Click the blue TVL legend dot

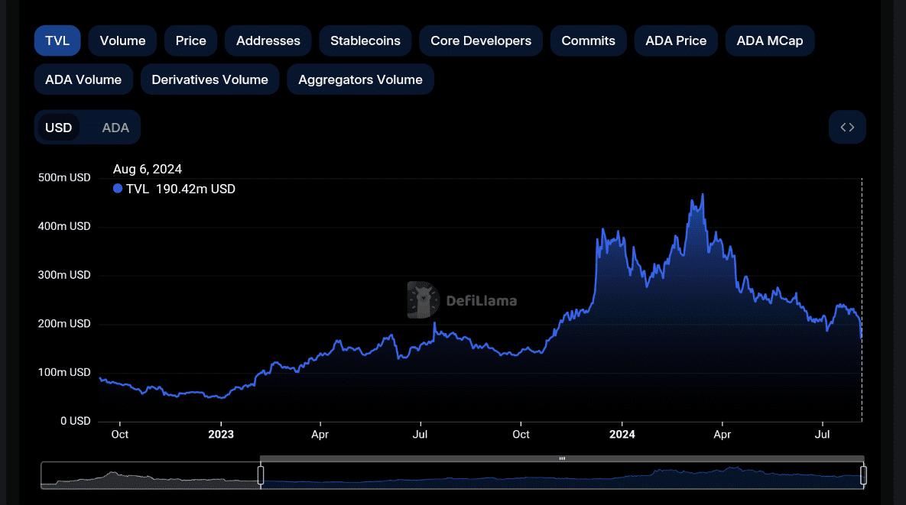point(117,189)
